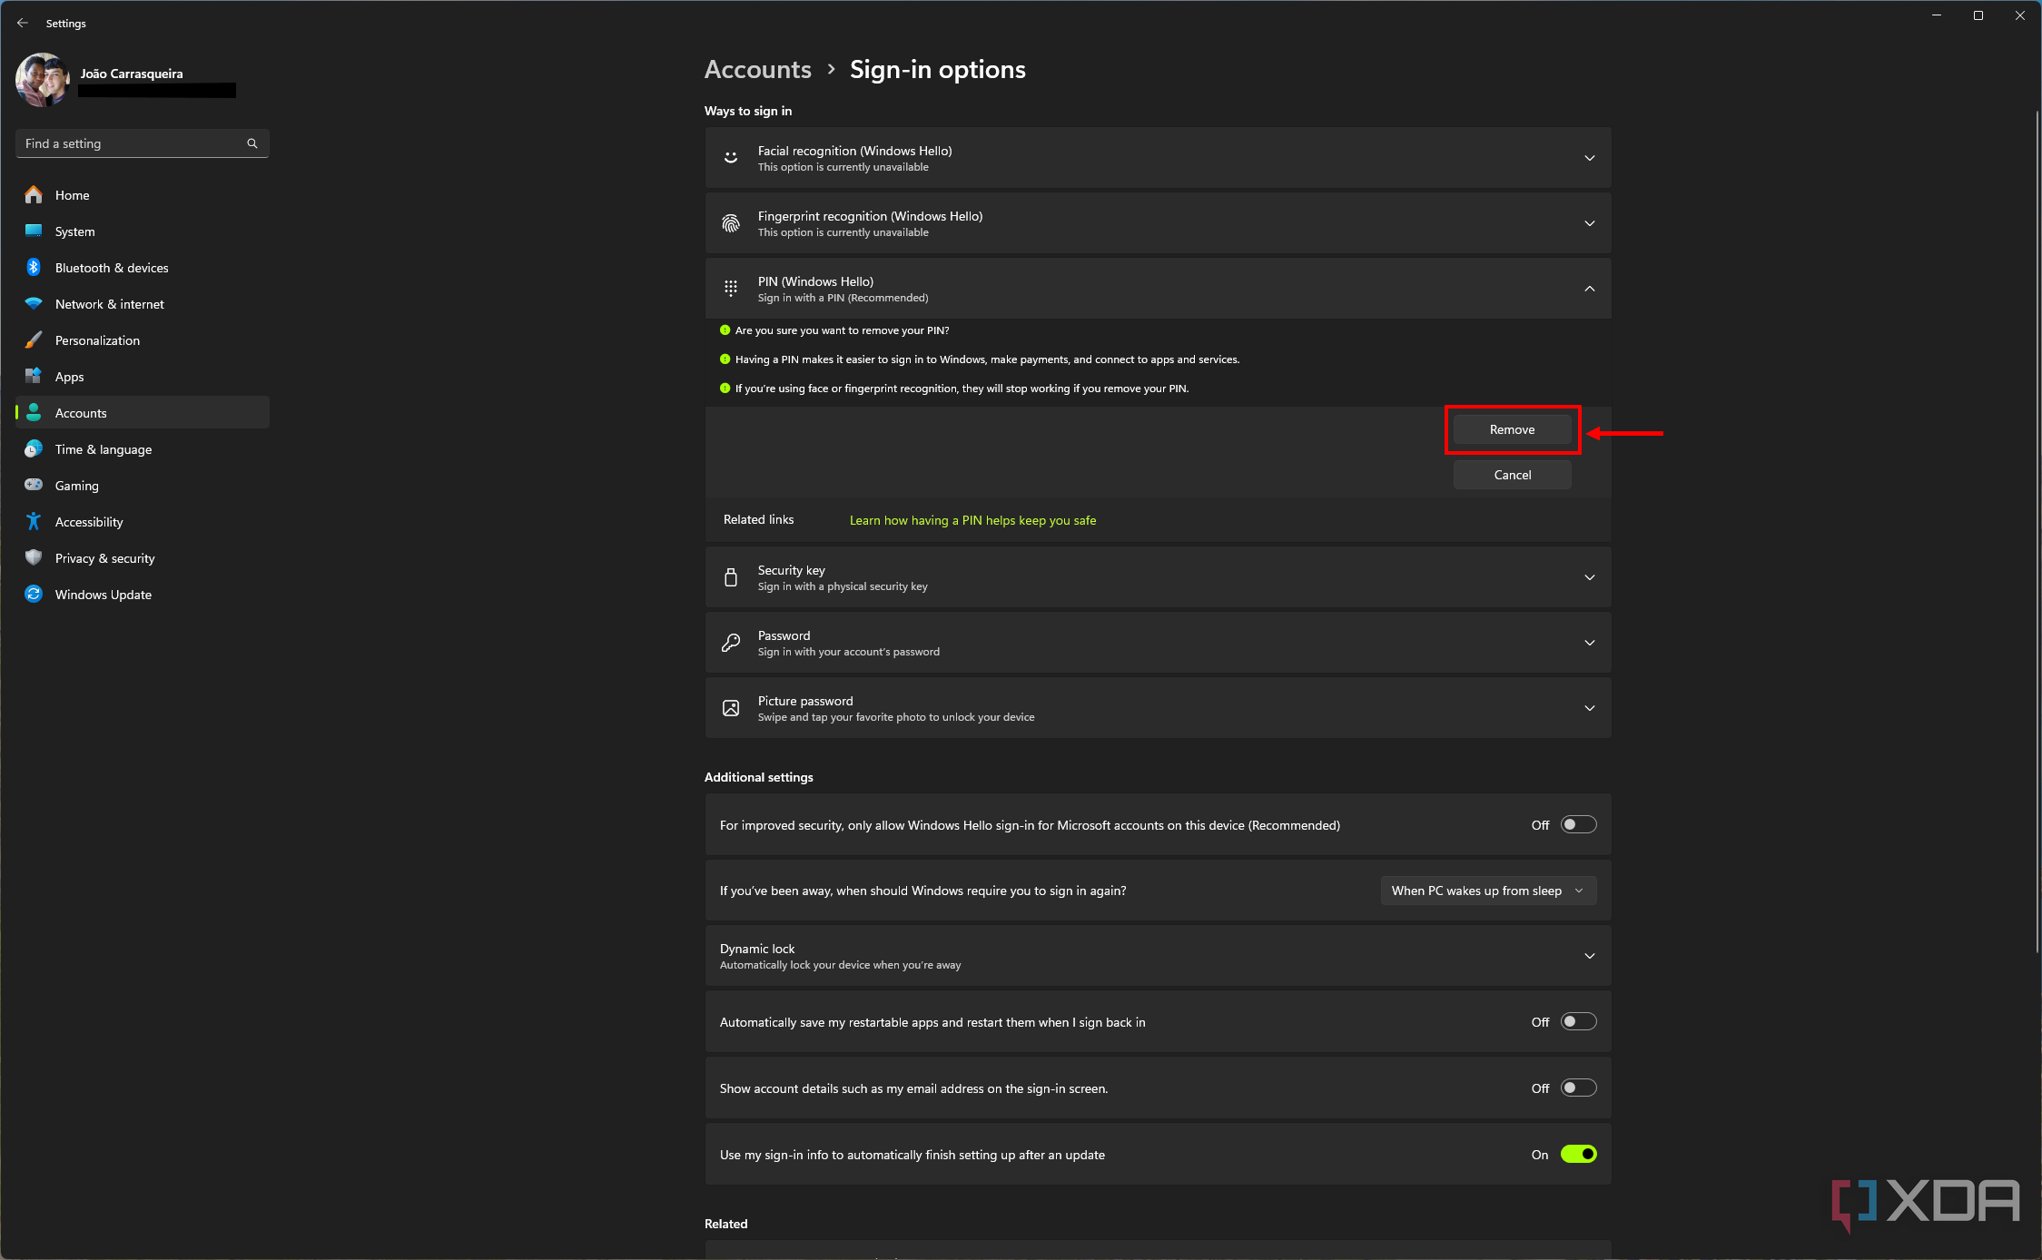Click the Home house icon
Viewport: 2042px width, 1260px height.
34,194
